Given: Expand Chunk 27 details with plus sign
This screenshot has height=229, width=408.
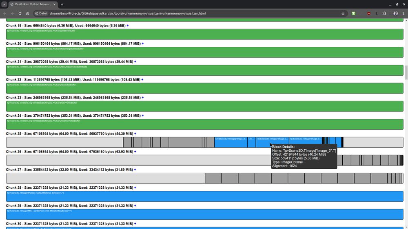Looking at the screenshot, I should point(135,170).
